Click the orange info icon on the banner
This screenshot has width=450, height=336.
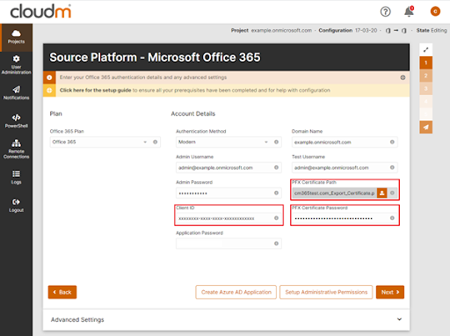click(x=49, y=77)
